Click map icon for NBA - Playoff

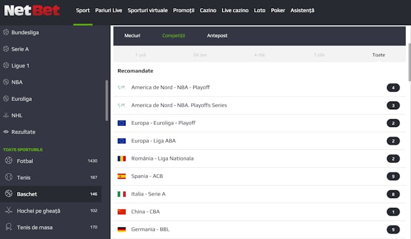coord(122,87)
